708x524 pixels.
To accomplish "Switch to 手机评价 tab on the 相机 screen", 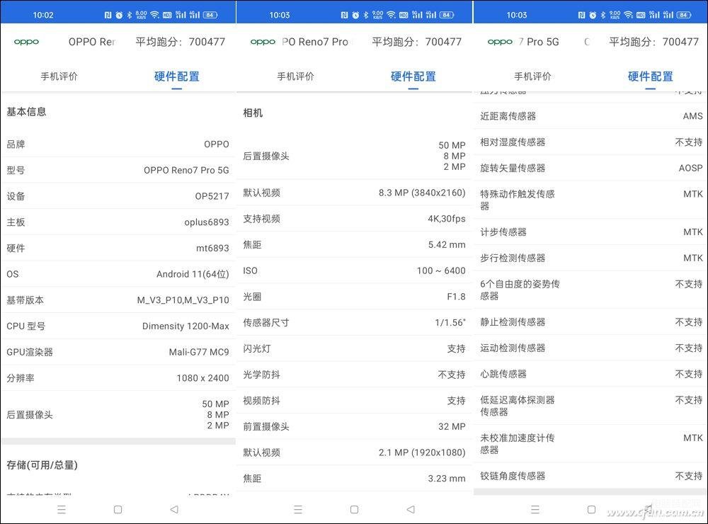I will pyautogui.click(x=296, y=76).
